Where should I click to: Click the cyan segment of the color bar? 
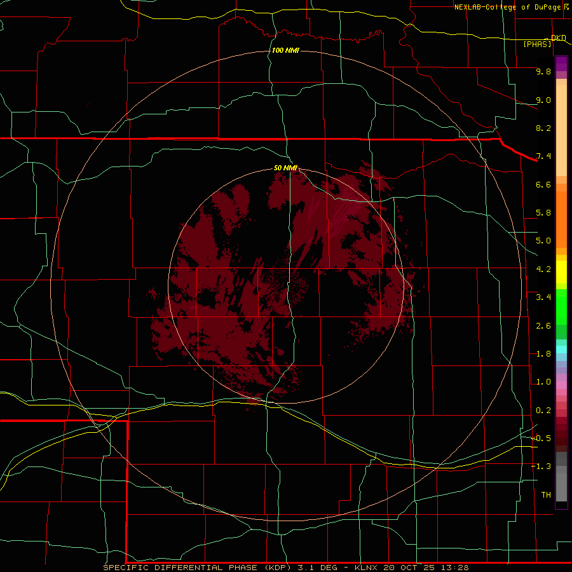pos(561,350)
